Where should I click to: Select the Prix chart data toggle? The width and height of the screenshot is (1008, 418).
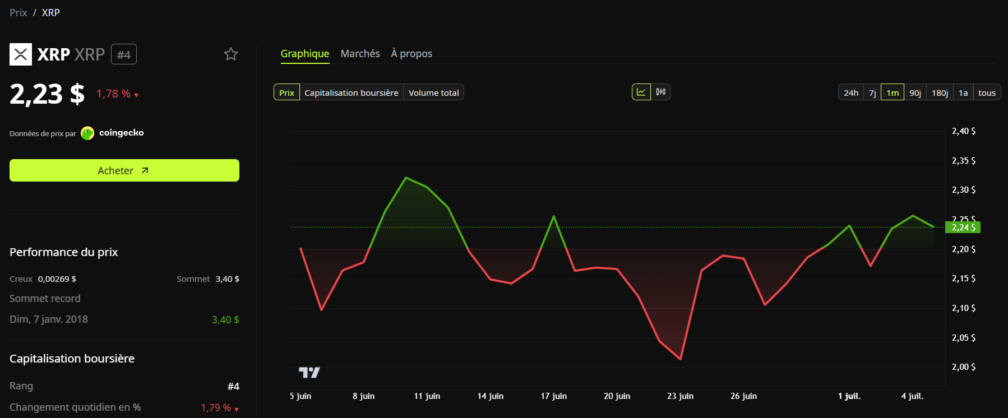pyautogui.click(x=286, y=92)
